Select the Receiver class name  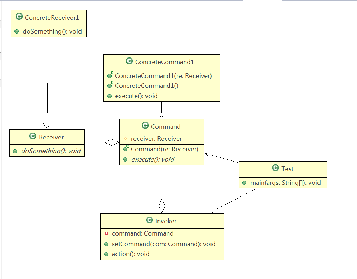coord(51,137)
